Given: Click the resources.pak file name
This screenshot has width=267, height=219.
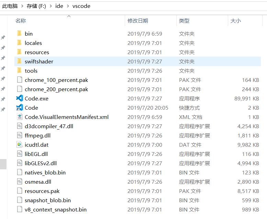Looking at the screenshot, I should point(42,191).
